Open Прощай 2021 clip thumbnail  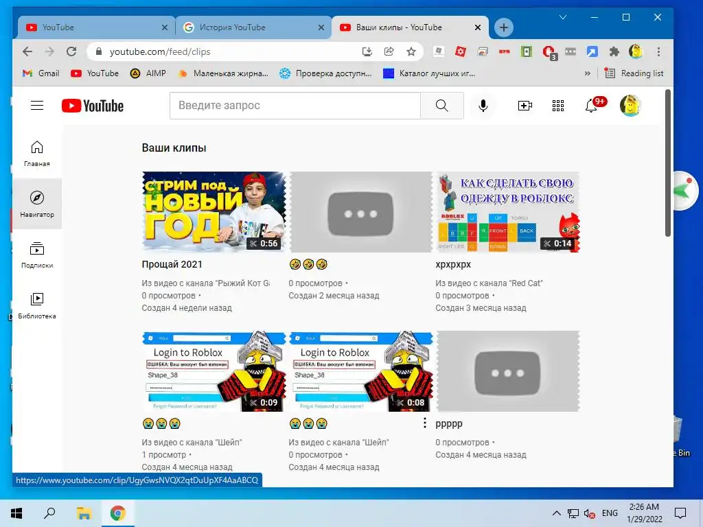pos(214,211)
